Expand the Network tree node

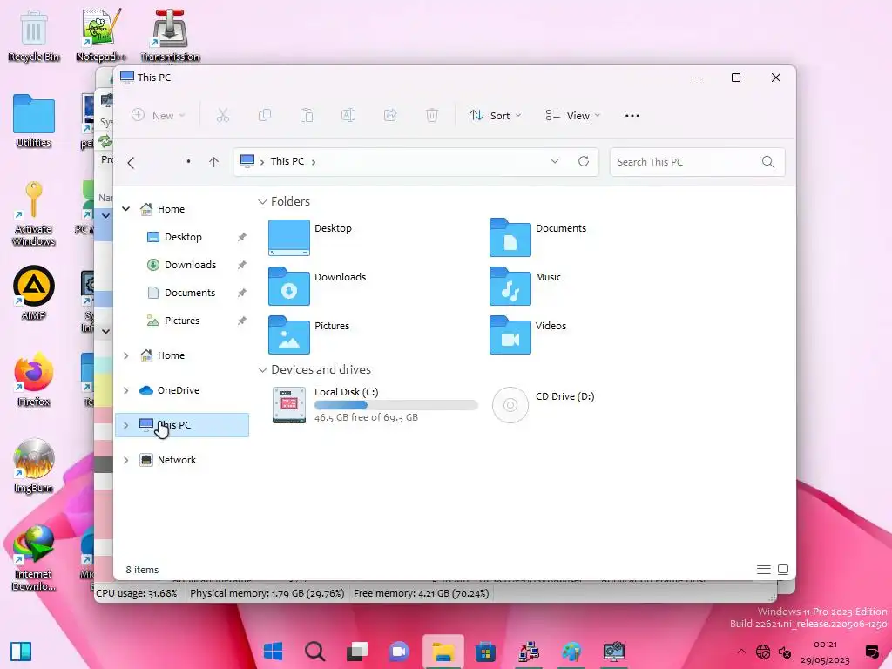click(125, 460)
